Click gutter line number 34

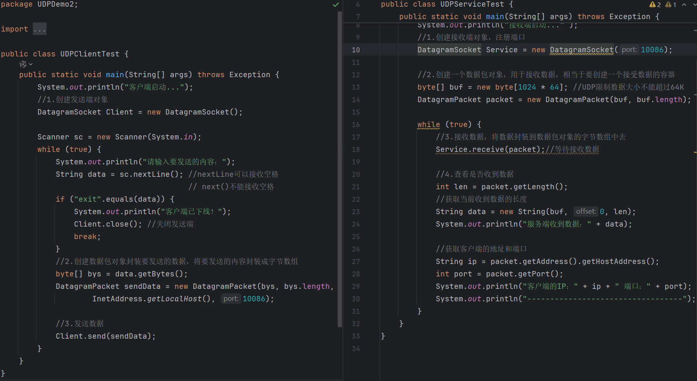click(x=356, y=349)
